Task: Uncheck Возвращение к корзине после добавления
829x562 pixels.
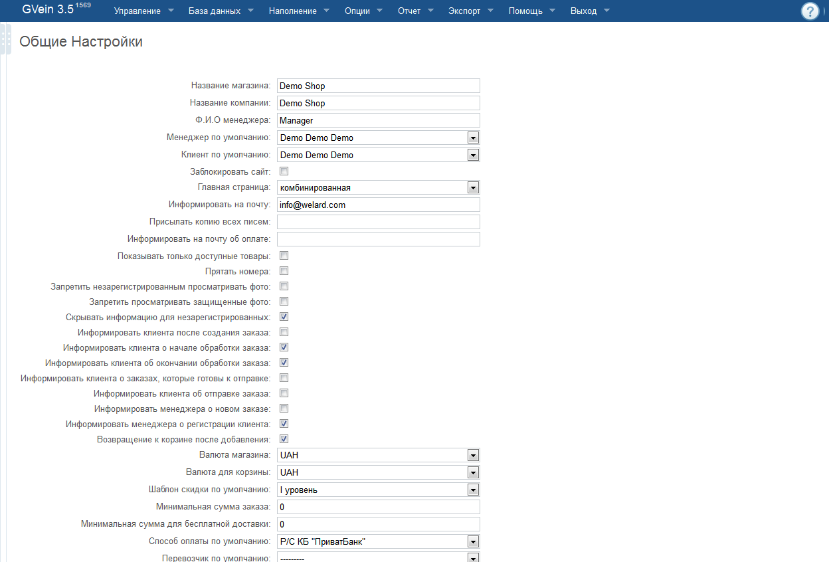Action: (x=284, y=439)
